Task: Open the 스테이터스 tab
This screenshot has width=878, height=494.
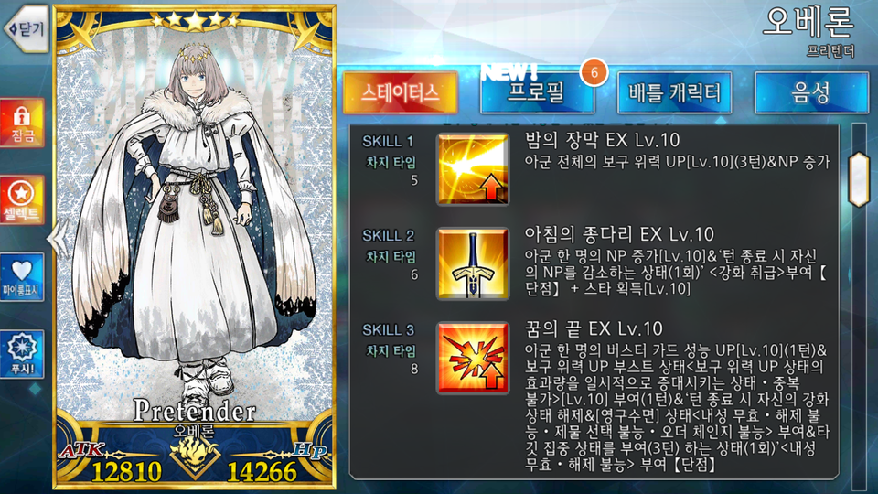Action: click(x=401, y=92)
